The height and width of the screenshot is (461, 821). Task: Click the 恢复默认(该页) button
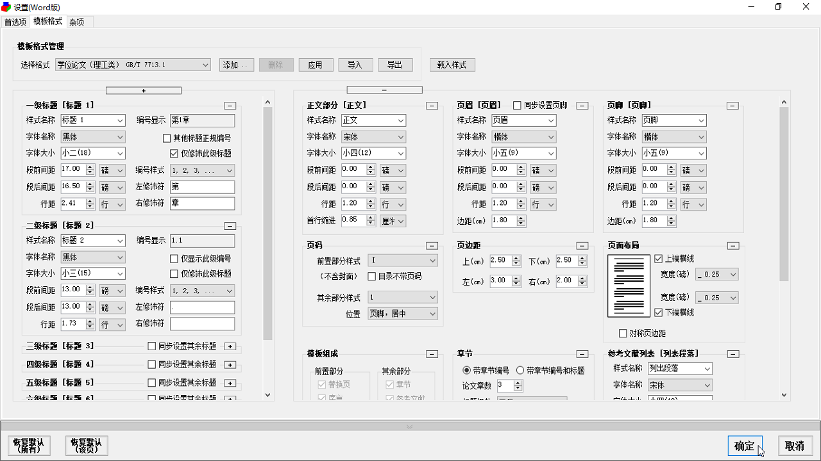86,446
